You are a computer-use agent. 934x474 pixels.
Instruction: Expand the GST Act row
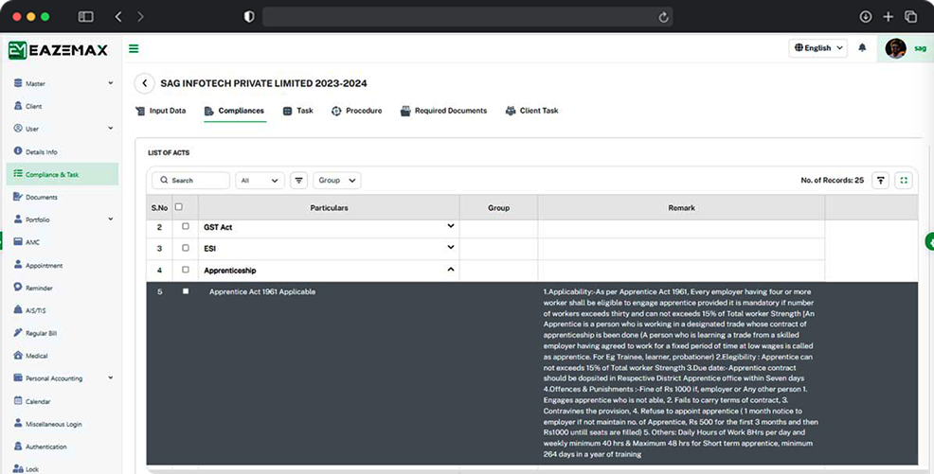450,226
